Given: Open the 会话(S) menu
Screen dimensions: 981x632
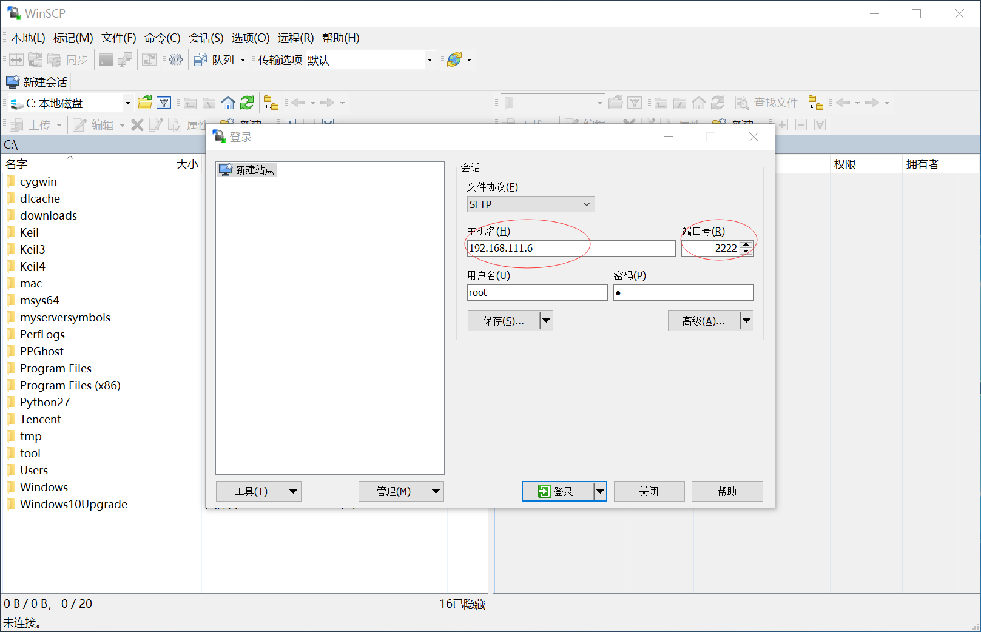Looking at the screenshot, I should (x=206, y=38).
